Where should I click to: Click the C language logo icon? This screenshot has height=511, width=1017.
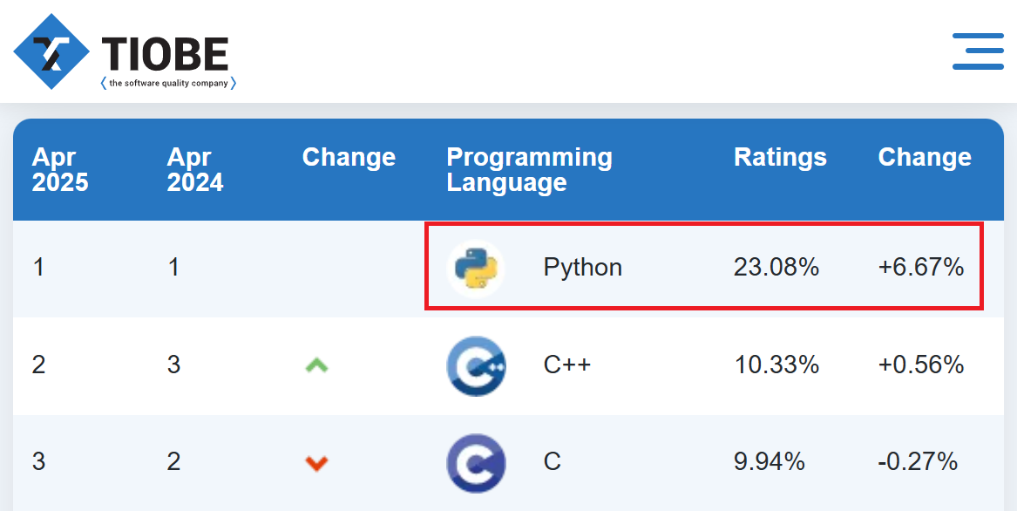click(x=476, y=463)
